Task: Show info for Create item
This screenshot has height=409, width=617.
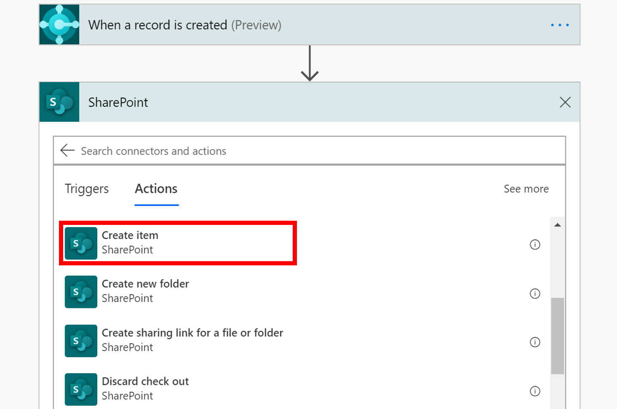Action: [x=535, y=244]
